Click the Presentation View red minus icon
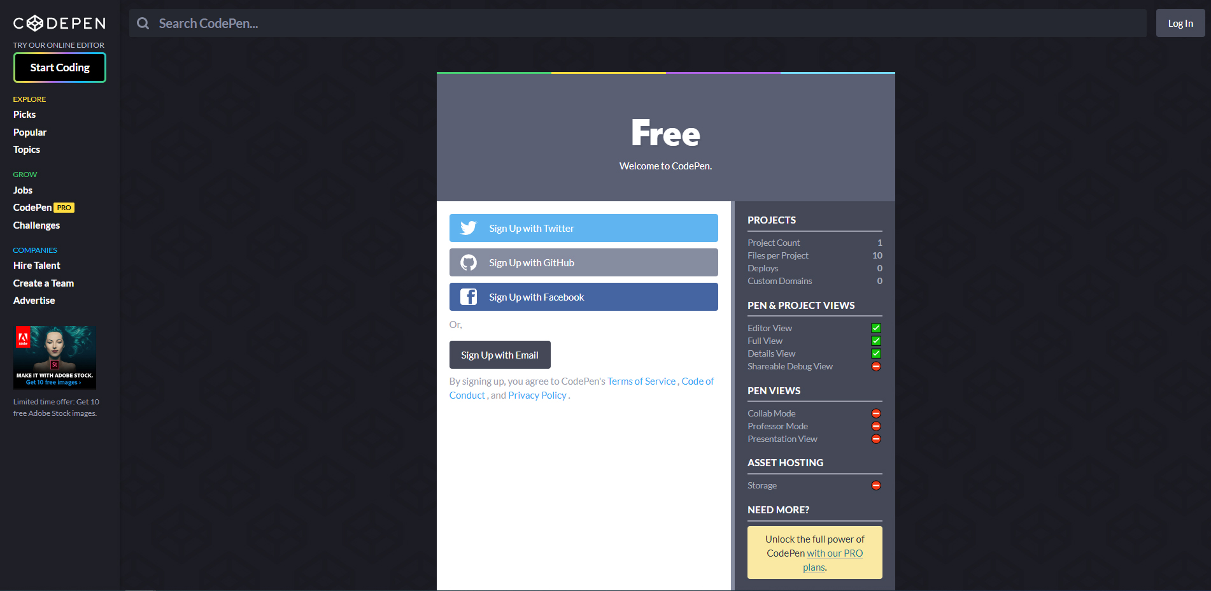The height and width of the screenshot is (591, 1211). pyautogui.click(x=876, y=439)
